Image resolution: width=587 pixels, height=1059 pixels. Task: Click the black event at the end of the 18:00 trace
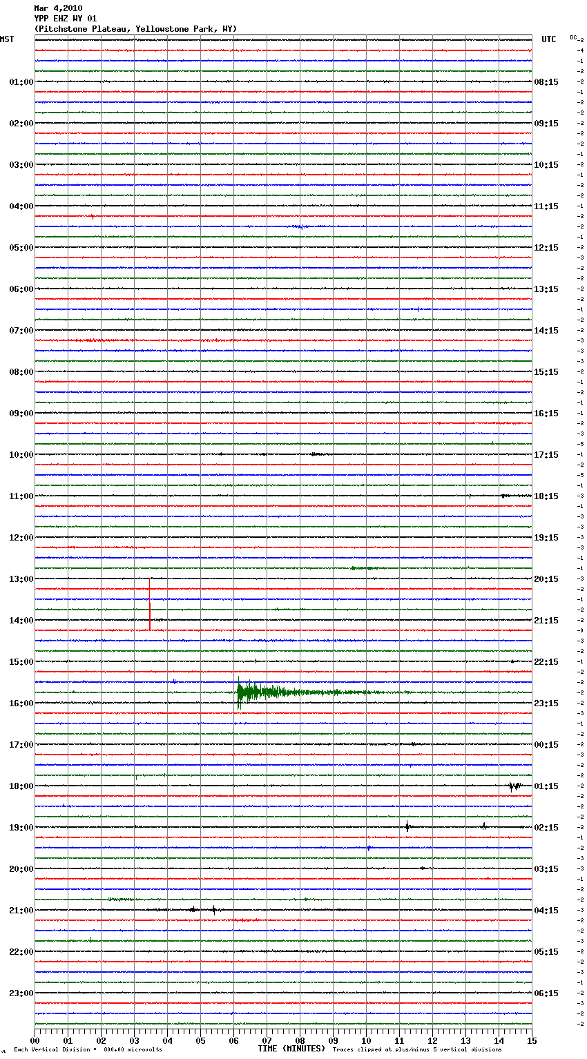tap(514, 786)
